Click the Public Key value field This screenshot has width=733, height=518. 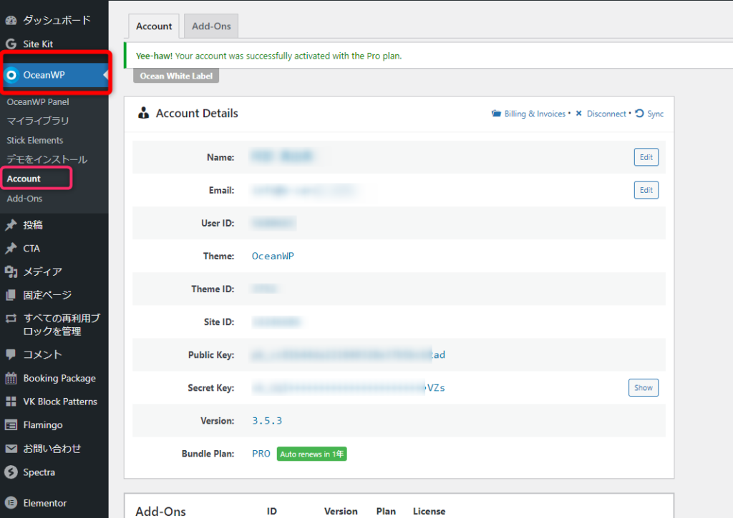(349, 355)
